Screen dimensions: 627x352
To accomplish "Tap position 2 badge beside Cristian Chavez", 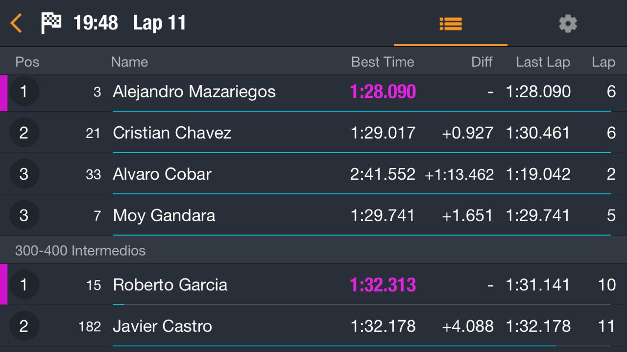I will (24, 132).
